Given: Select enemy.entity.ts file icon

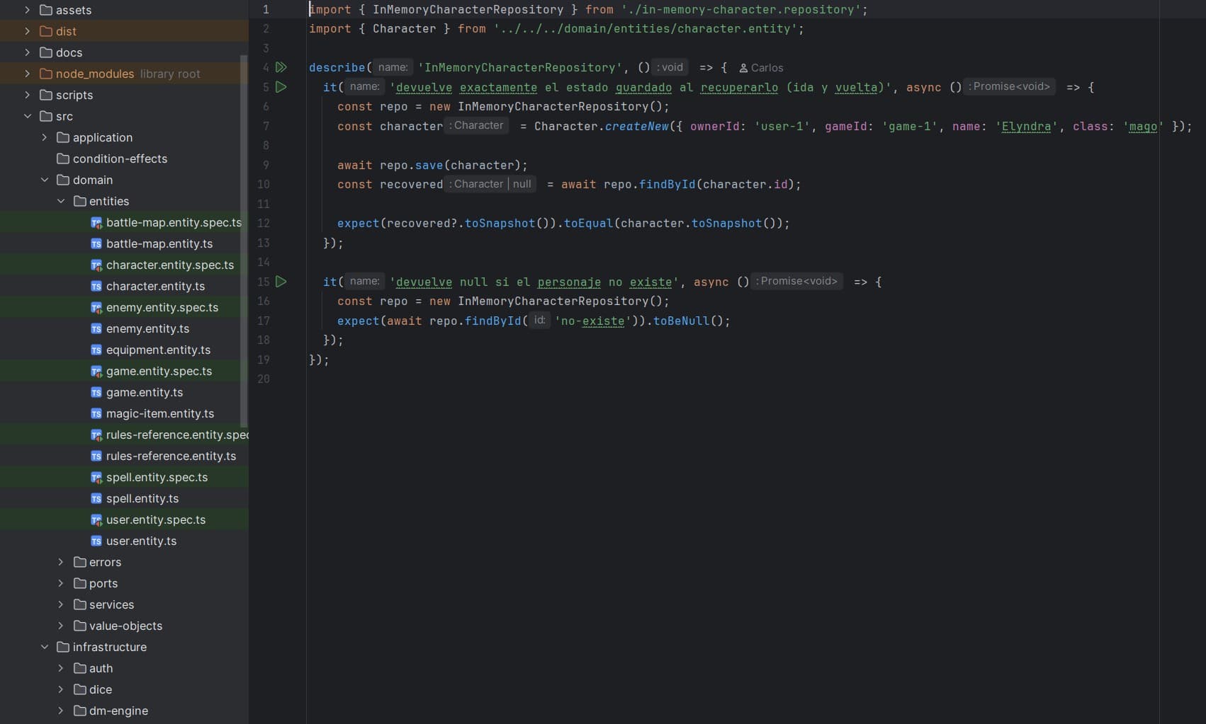Looking at the screenshot, I should point(96,329).
